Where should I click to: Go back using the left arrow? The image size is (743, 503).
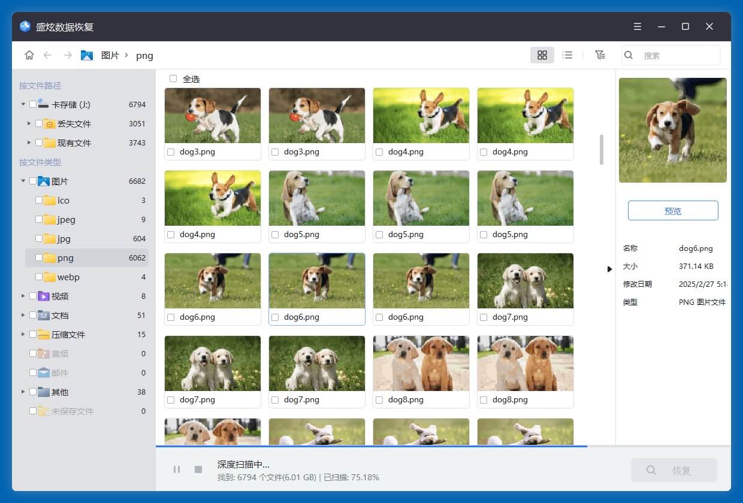tap(48, 55)
